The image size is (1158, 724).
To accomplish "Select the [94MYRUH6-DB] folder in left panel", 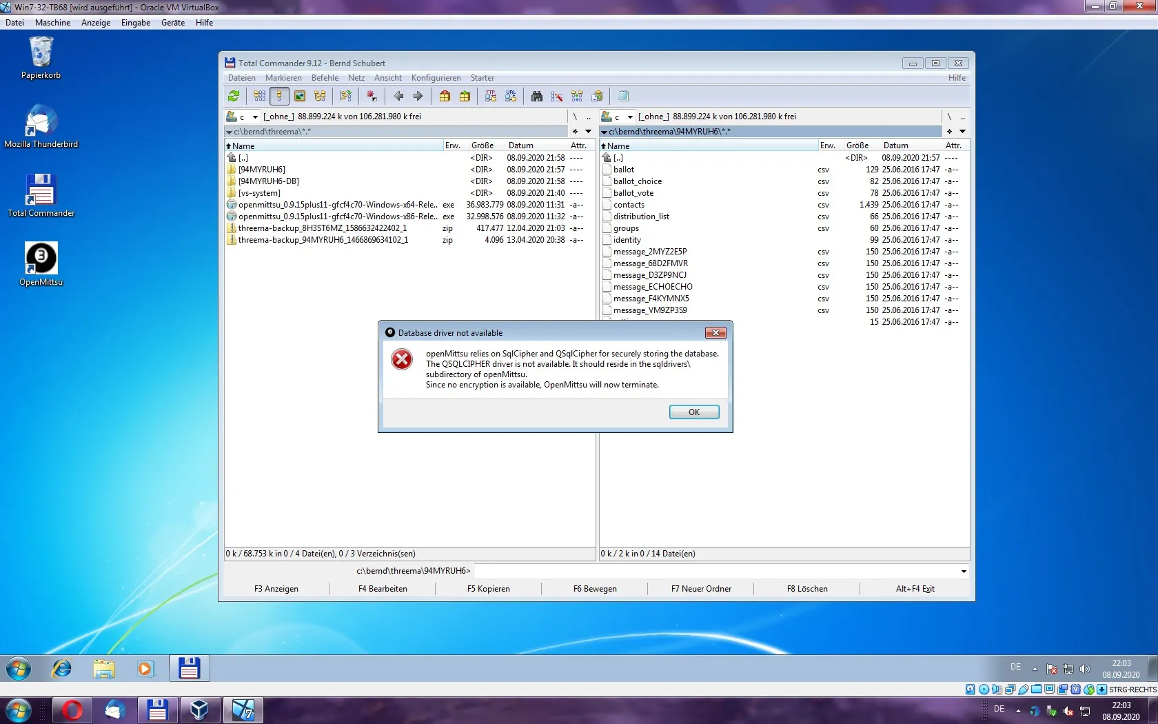I will pyautogui.click(x=409, y=181).
